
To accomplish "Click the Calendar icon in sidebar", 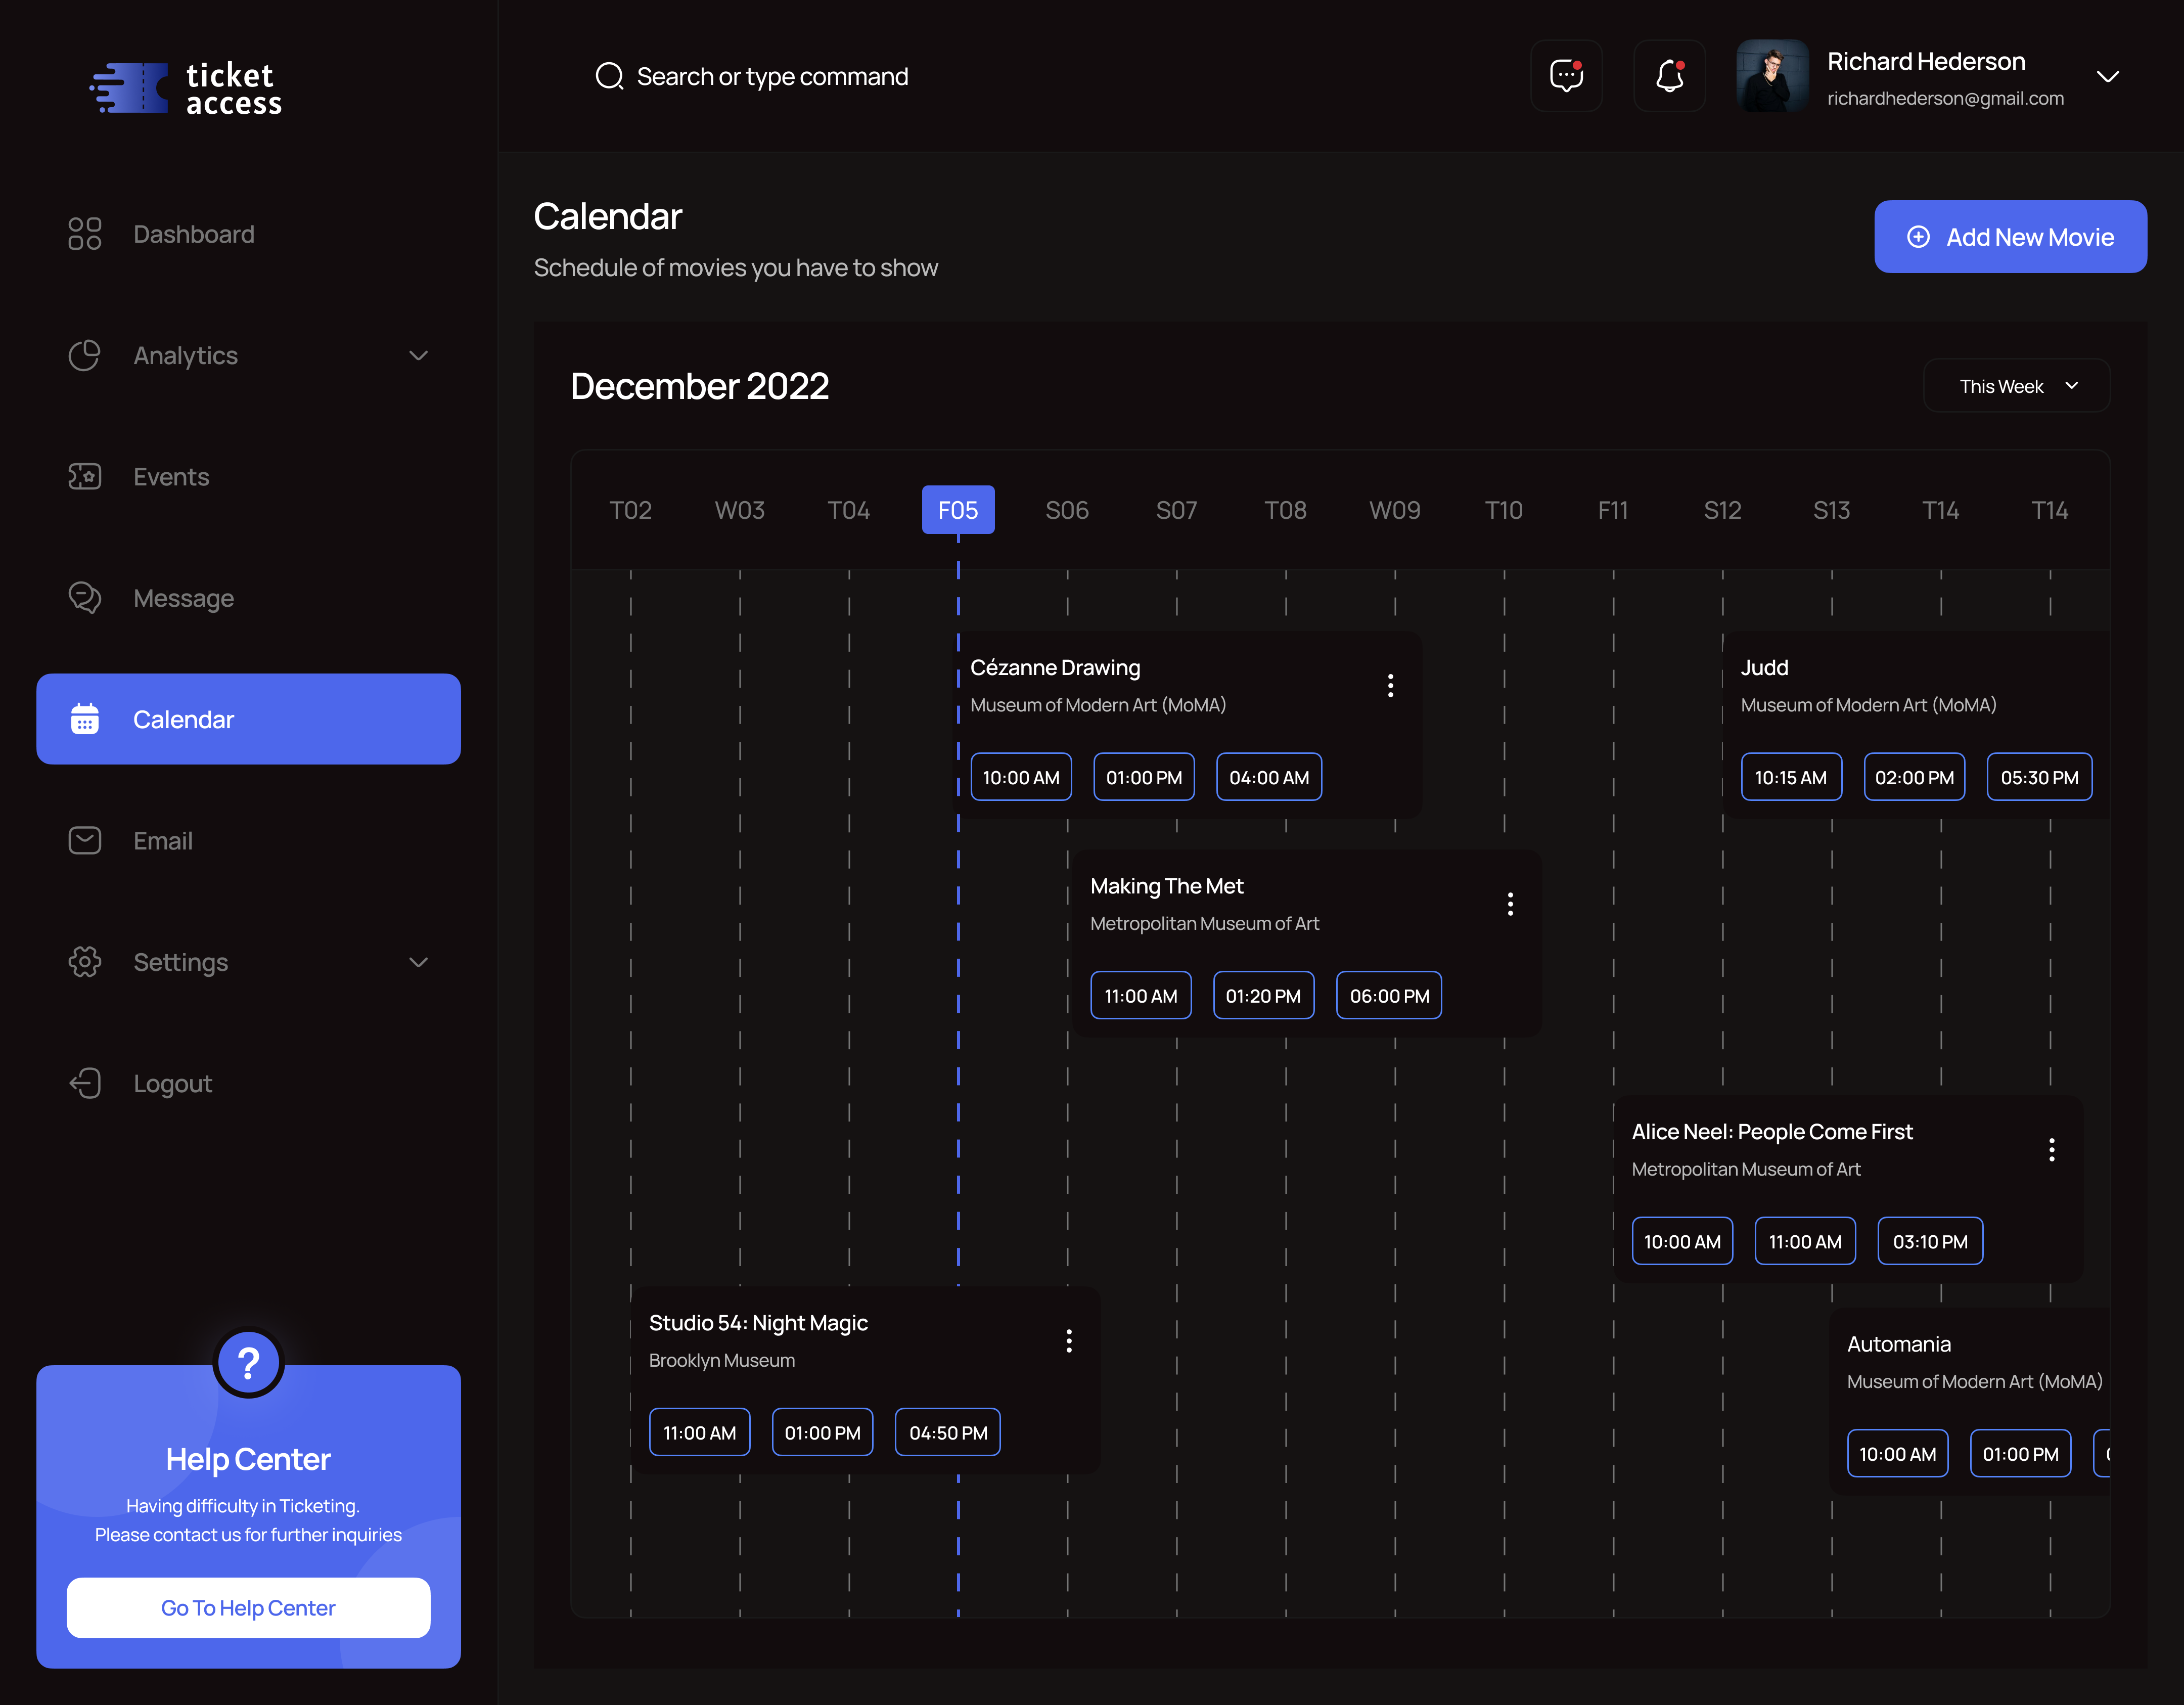I will 85,719.
